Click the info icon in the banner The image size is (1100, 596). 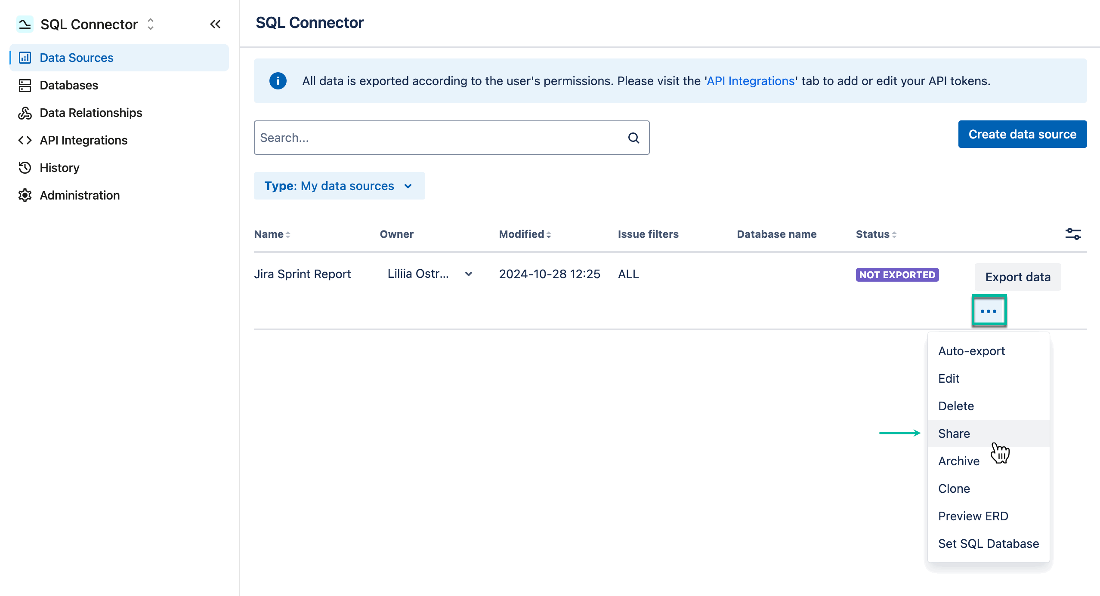tap(278, 81)
